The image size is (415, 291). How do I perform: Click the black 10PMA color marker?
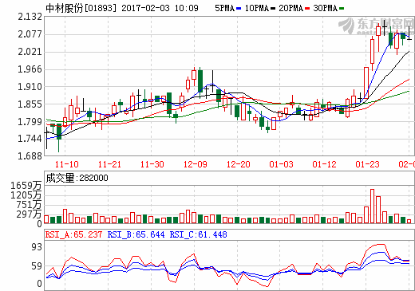click(273, 9)
